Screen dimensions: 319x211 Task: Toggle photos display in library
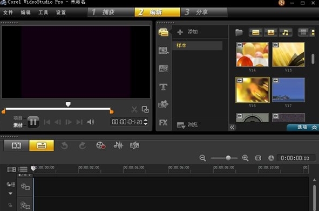271,32
